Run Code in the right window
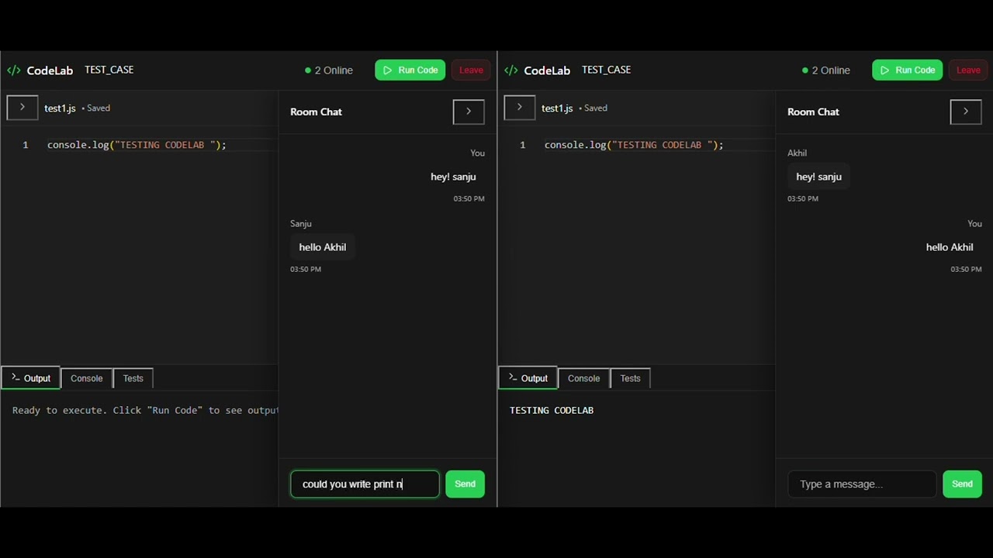 point(908,70)
